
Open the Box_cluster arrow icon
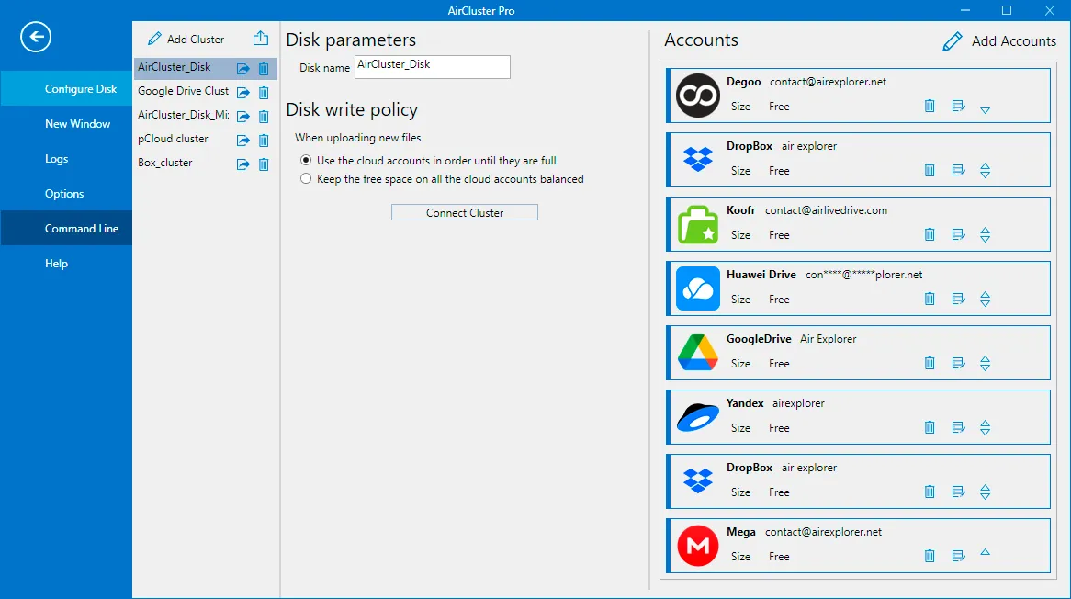[x=243, y=164]
